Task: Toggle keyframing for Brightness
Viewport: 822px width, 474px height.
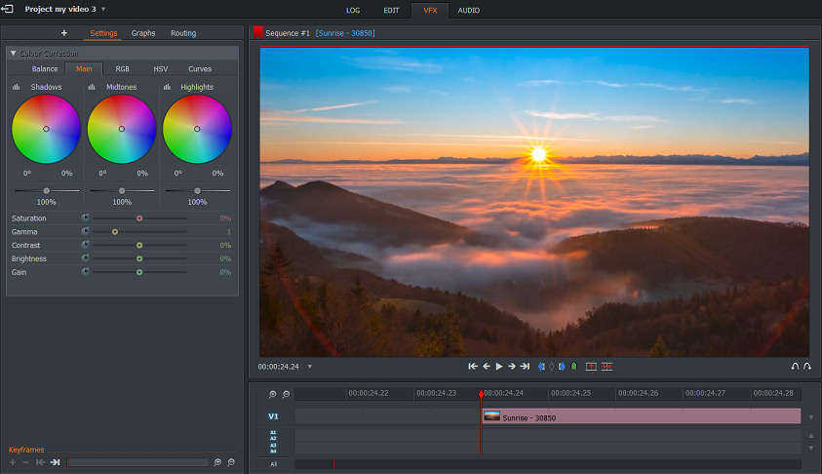Action: pyautogui.click(x=86, y=258)
